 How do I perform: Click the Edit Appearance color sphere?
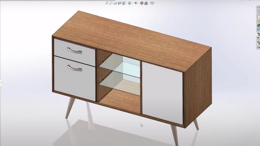[x=142, y=3]
